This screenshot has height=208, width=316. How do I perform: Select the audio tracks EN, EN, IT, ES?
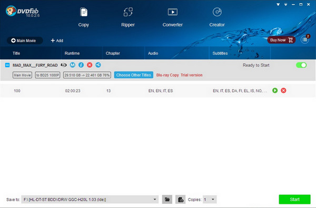(x=161, y=91)
